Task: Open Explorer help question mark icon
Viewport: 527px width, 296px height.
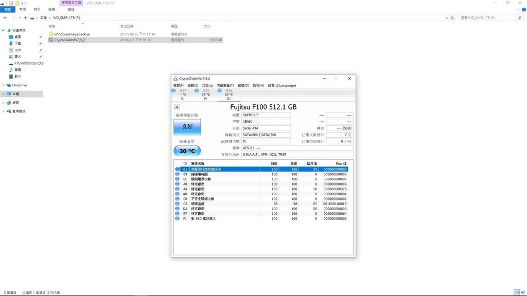Action: [x=523, y=10]
